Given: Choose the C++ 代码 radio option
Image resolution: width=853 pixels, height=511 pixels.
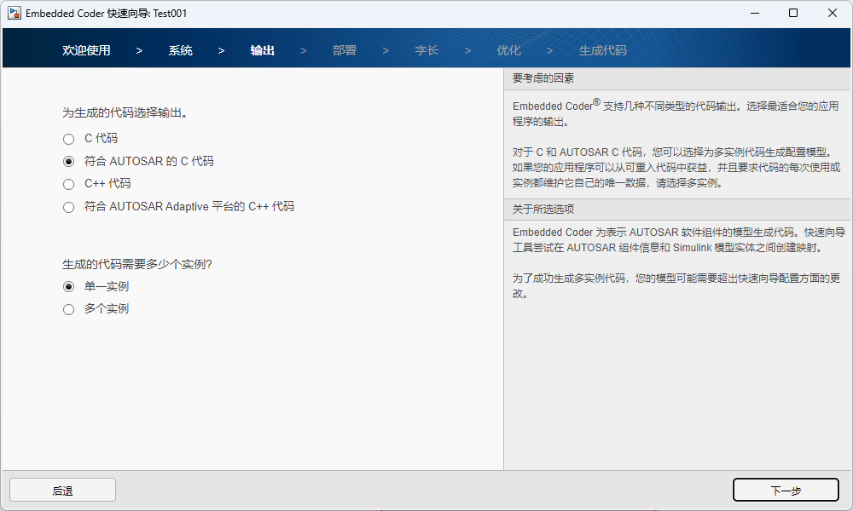Looking at the screenshot, I should [x=68, y=184].
